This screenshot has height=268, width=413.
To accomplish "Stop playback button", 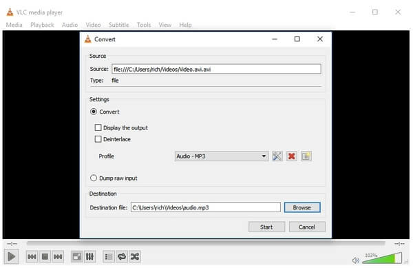I will (45, 256).
